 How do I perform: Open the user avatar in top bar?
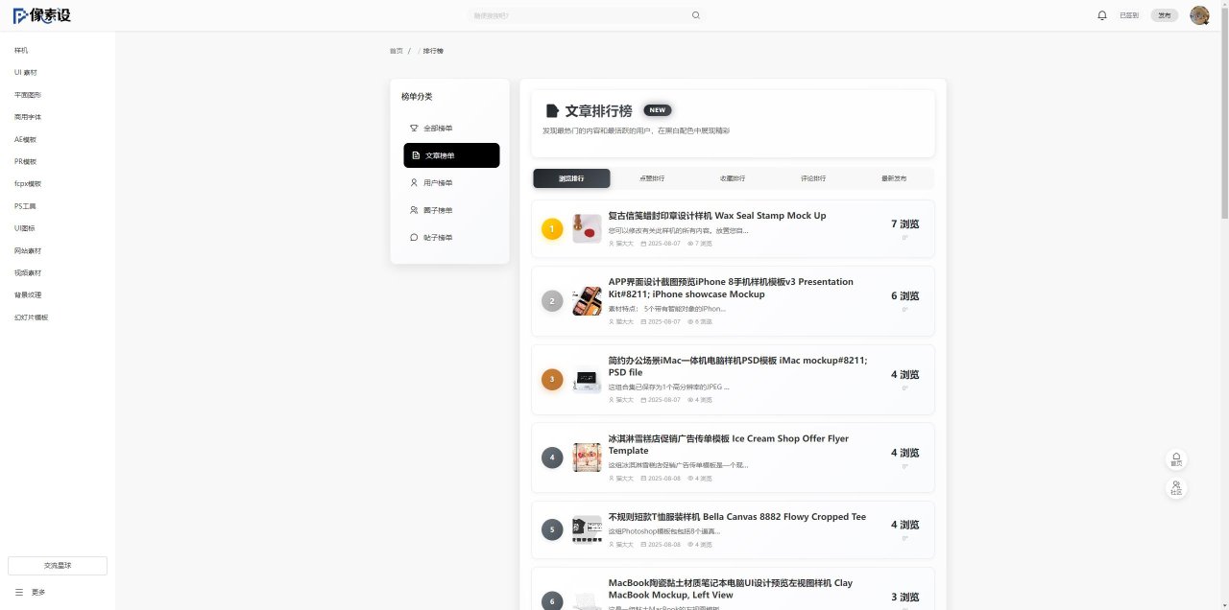1199,15
